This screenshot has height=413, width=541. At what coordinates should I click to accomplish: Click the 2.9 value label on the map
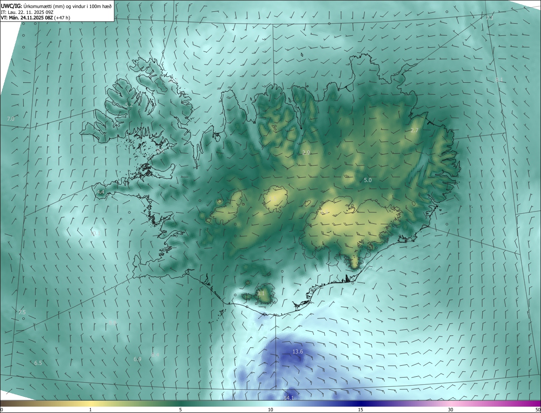point(306,152)
